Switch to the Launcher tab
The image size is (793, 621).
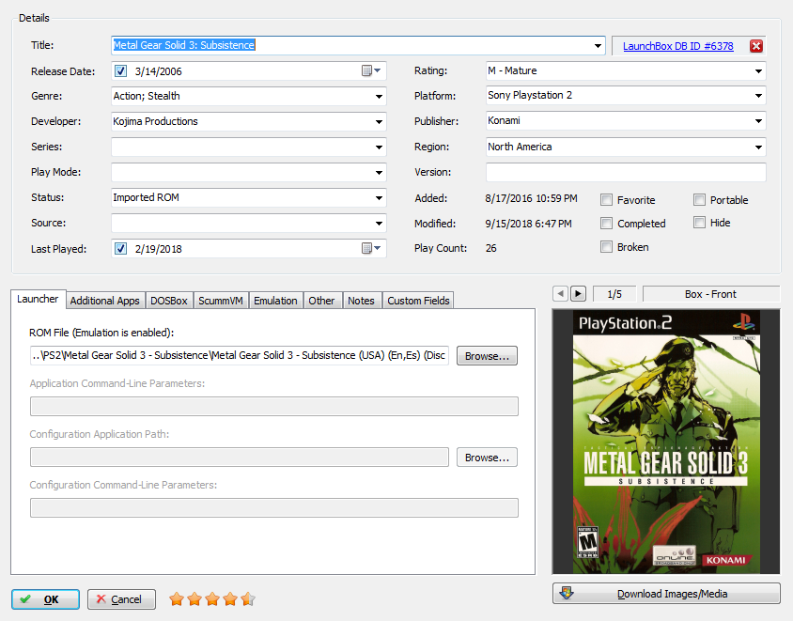point(38,299)
